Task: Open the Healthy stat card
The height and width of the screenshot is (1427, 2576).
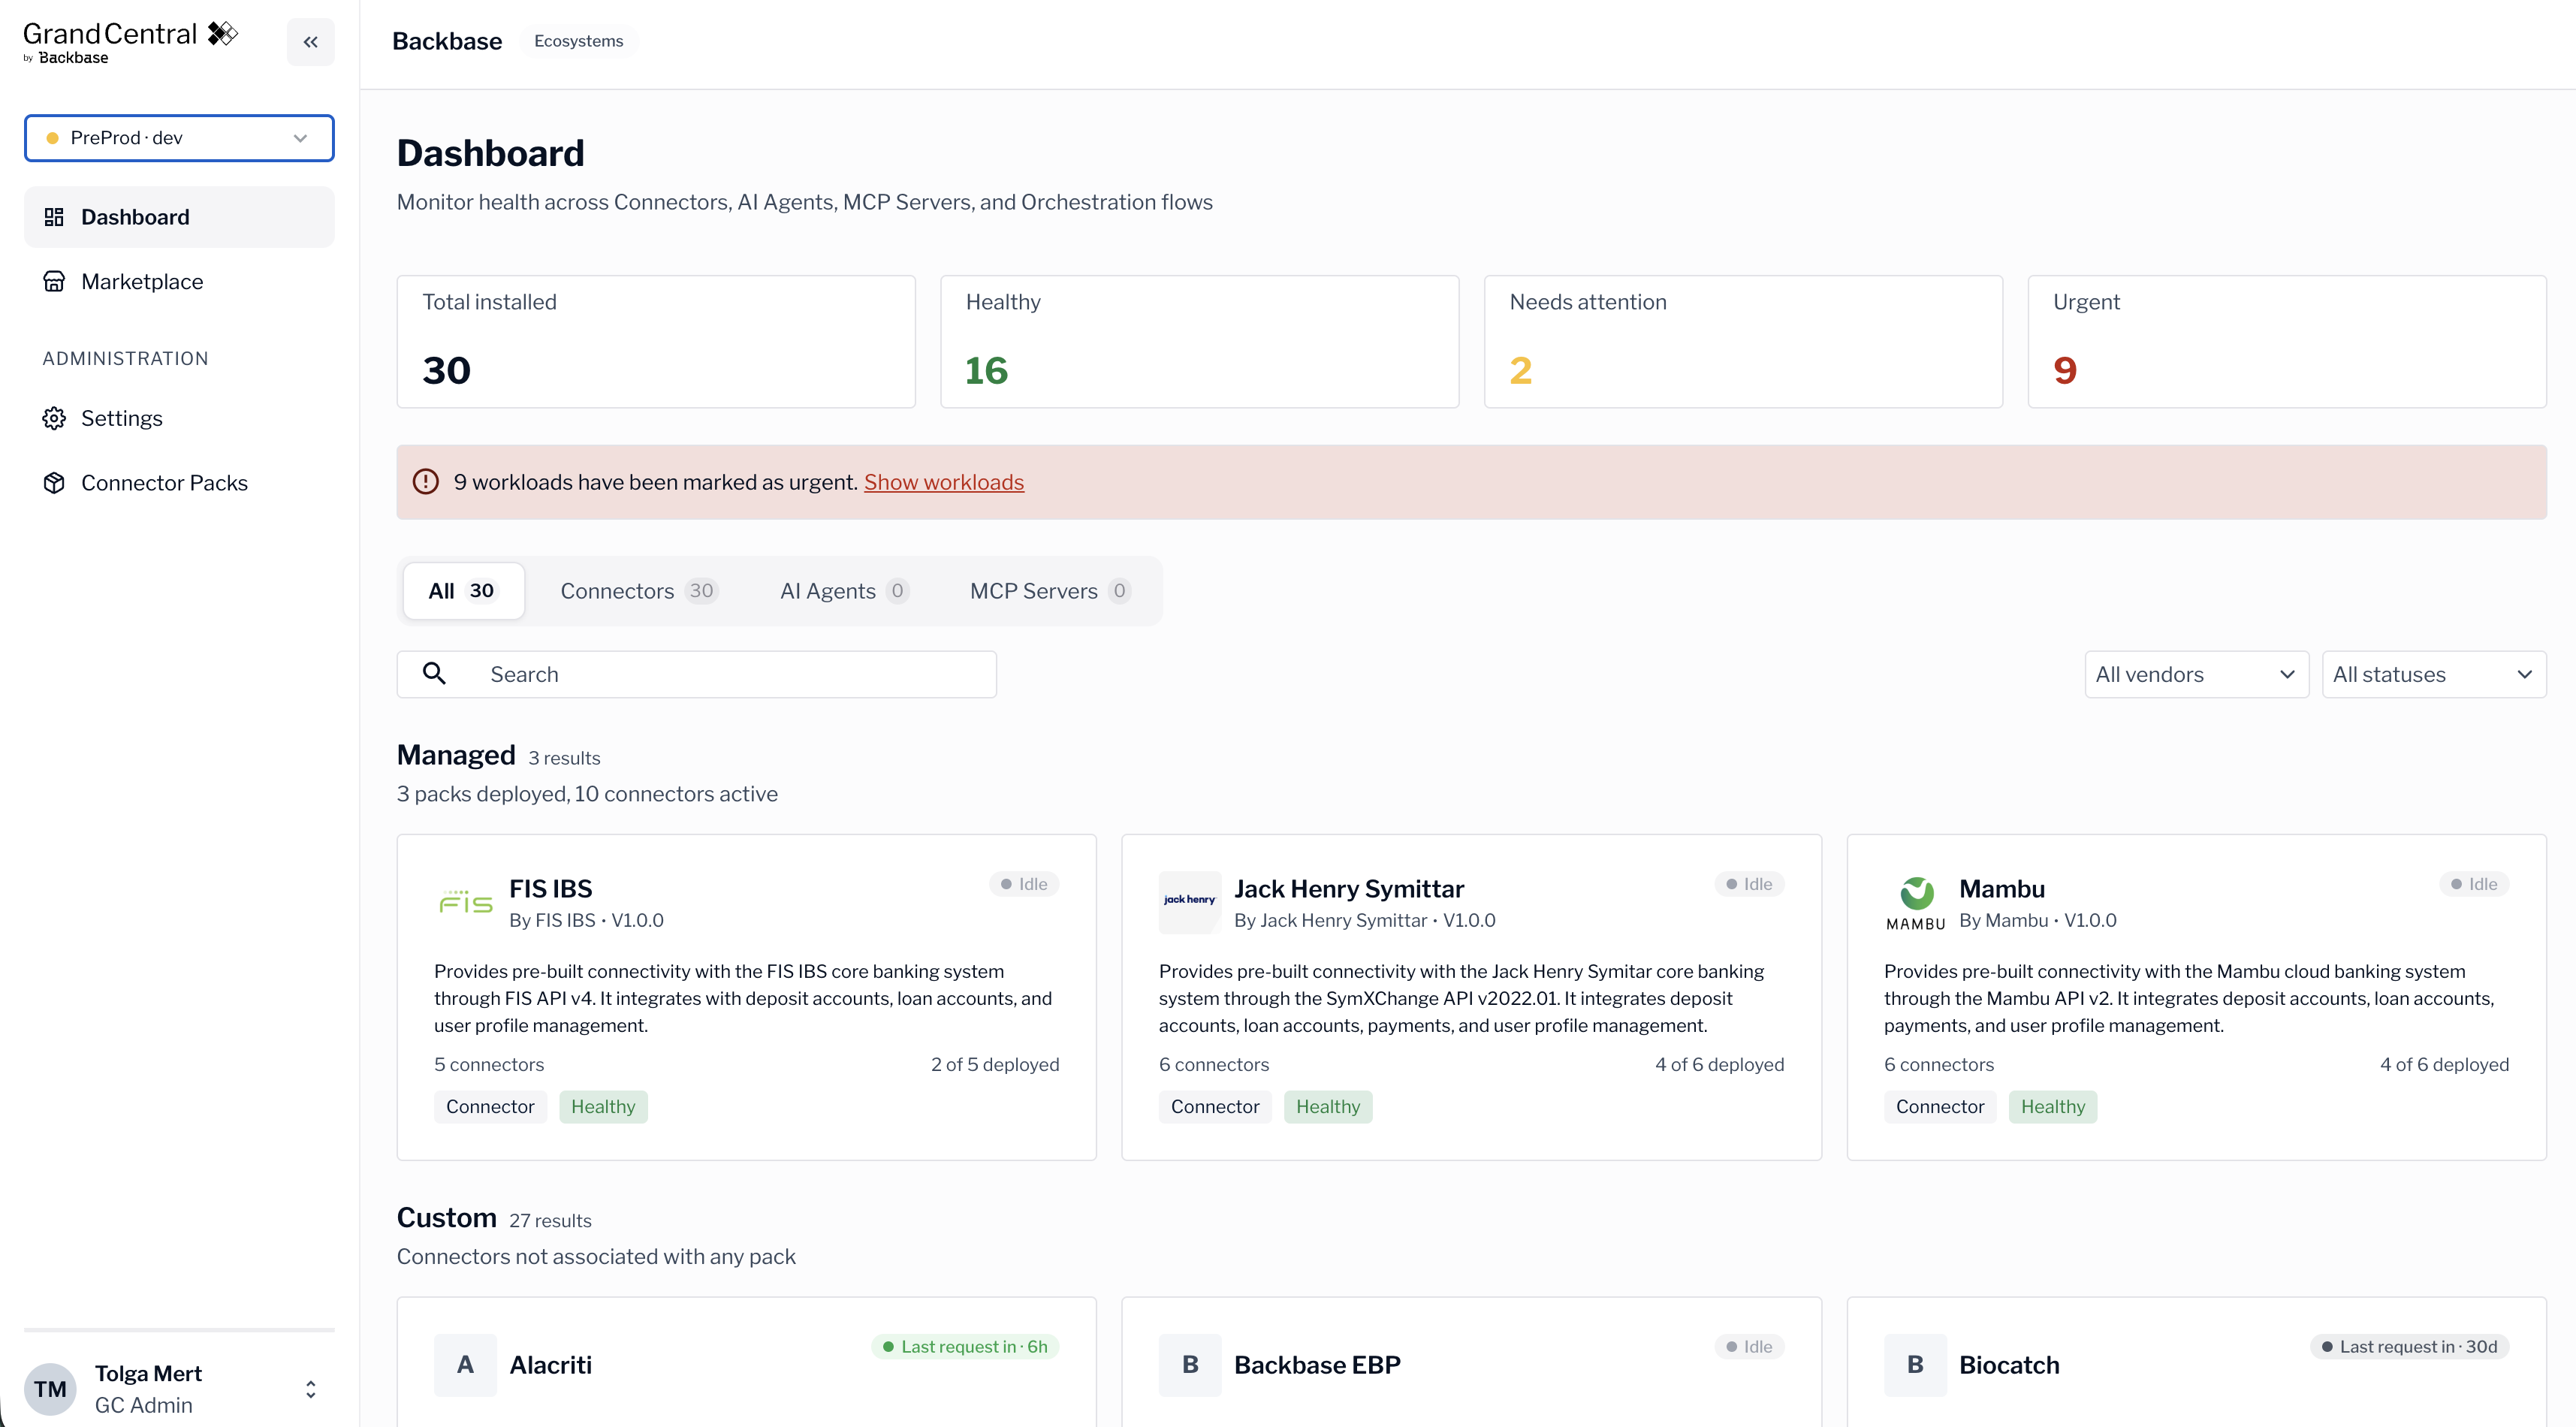Action: (x=1199, y=342)
